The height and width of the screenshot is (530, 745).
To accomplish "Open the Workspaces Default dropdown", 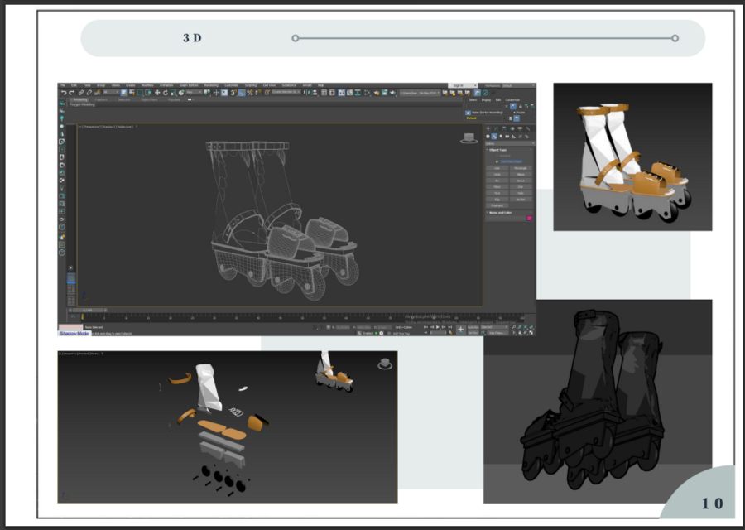I will point(517,85).
